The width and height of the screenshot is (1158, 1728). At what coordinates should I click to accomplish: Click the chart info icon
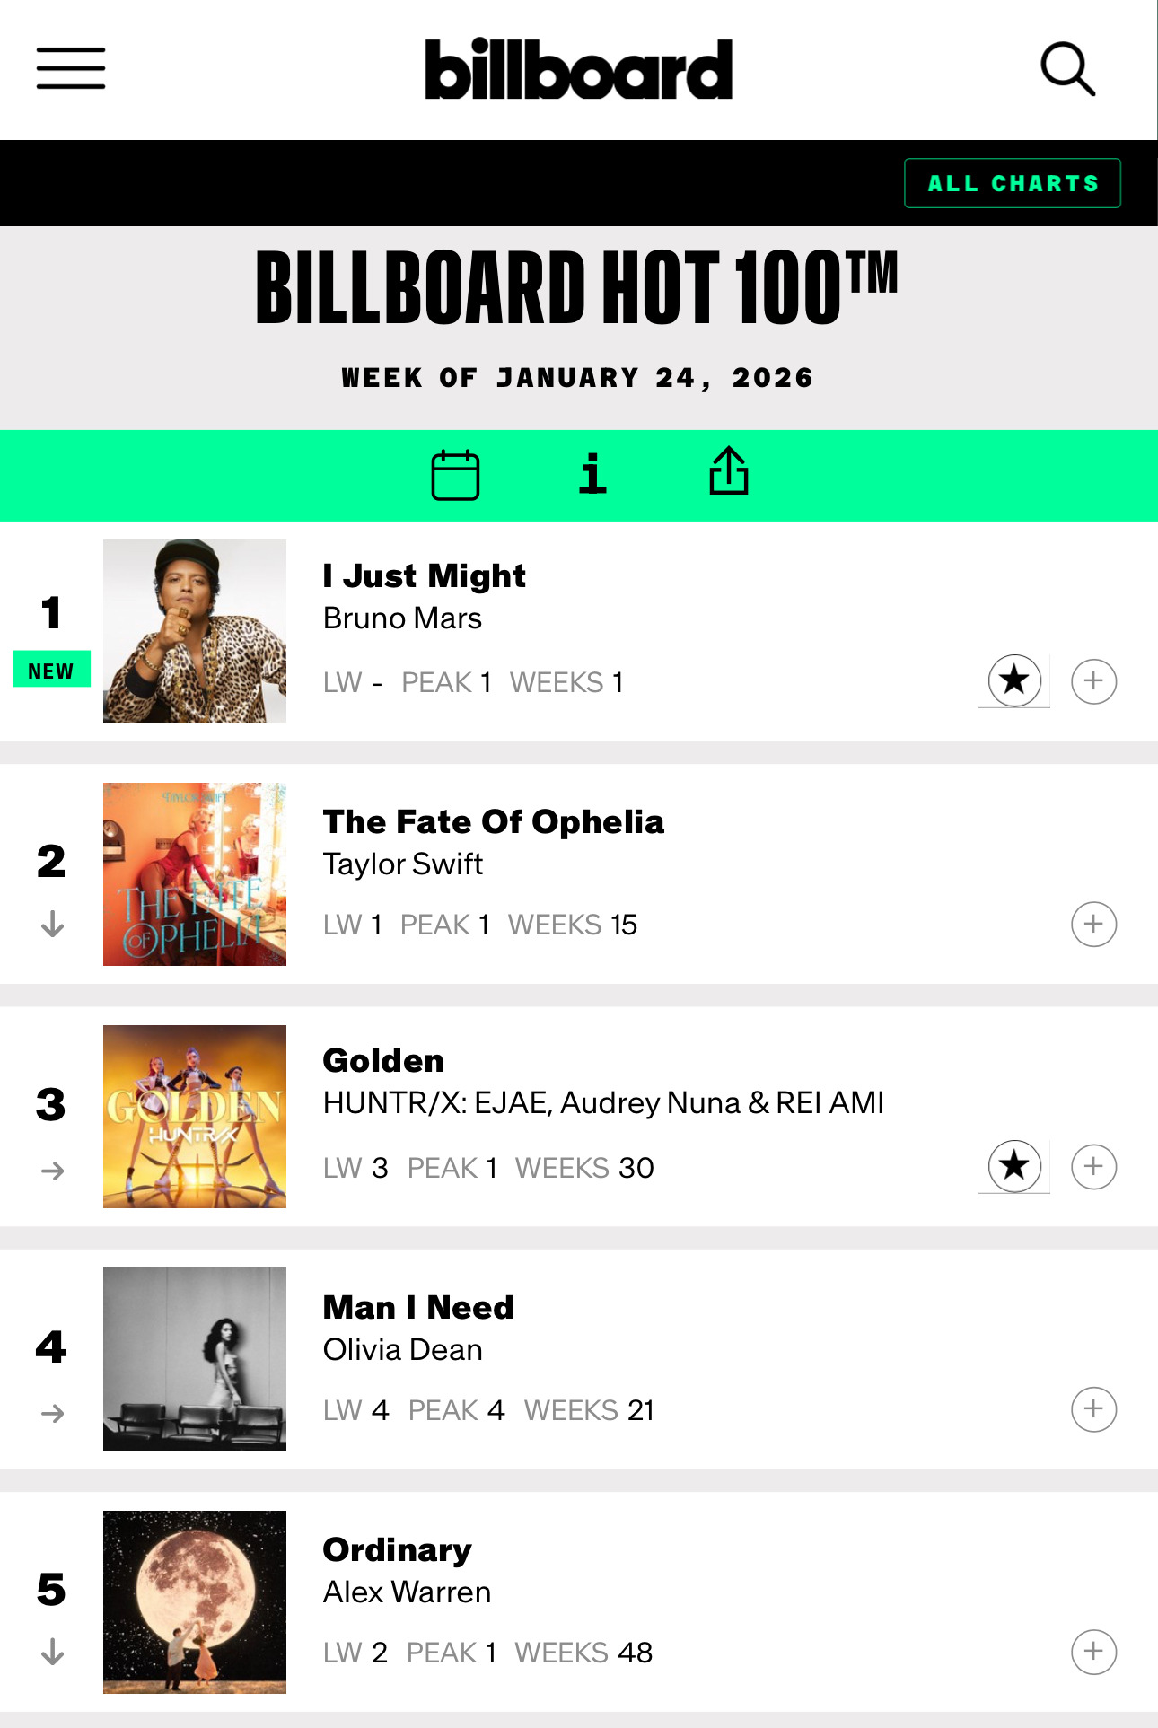pyautogui.click(x=592, y=474)
